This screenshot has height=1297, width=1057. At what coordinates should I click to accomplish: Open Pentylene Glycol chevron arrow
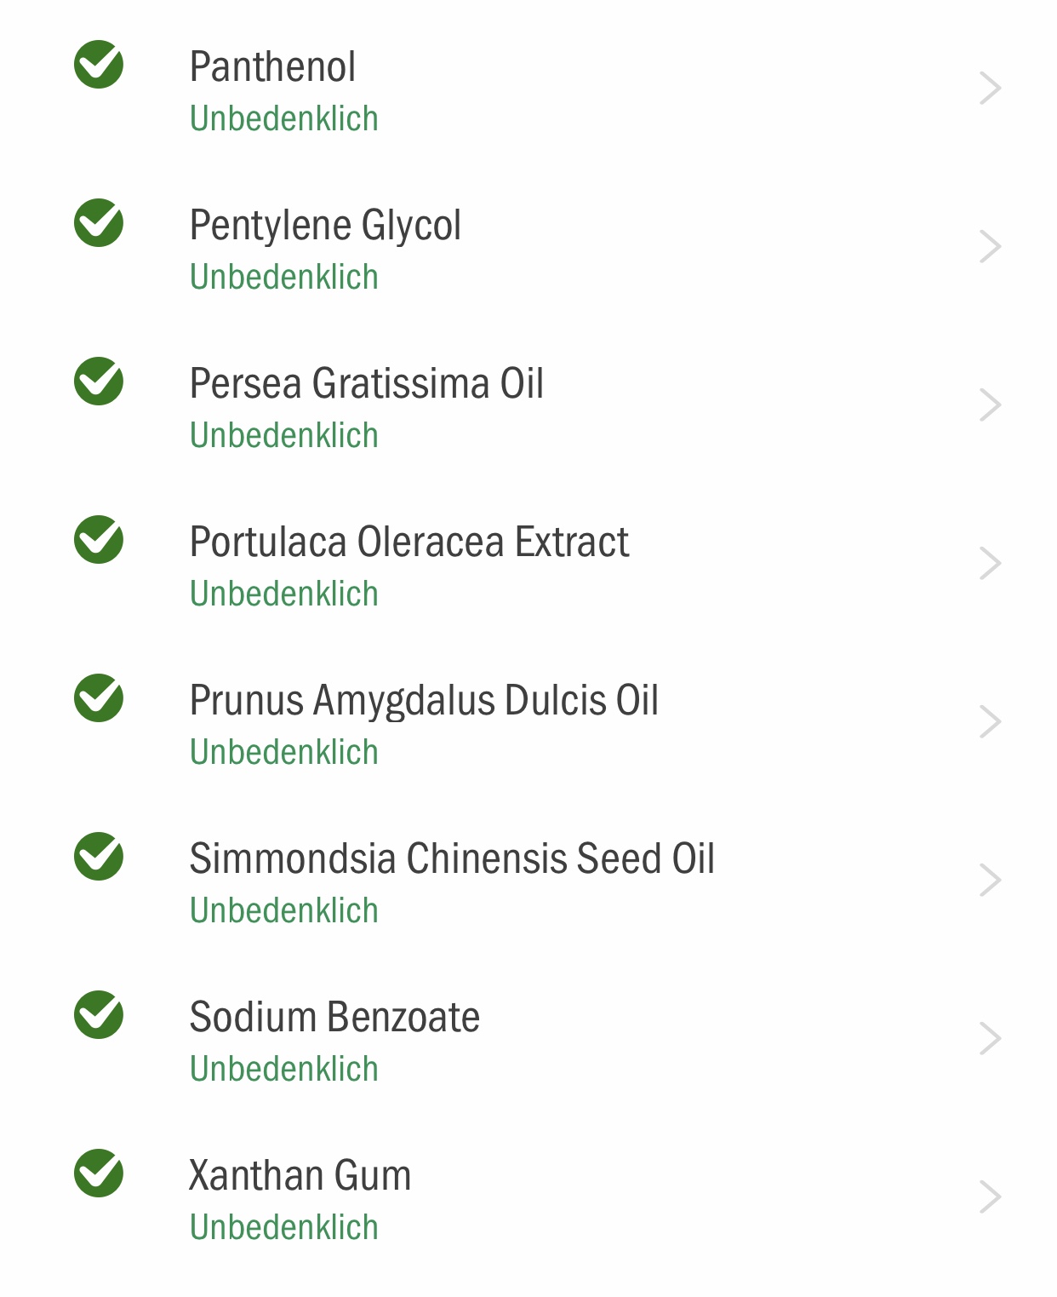990,247
